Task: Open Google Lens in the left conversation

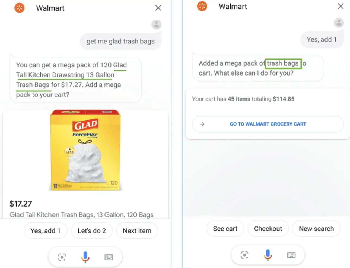Action: (x=62, y=257)
